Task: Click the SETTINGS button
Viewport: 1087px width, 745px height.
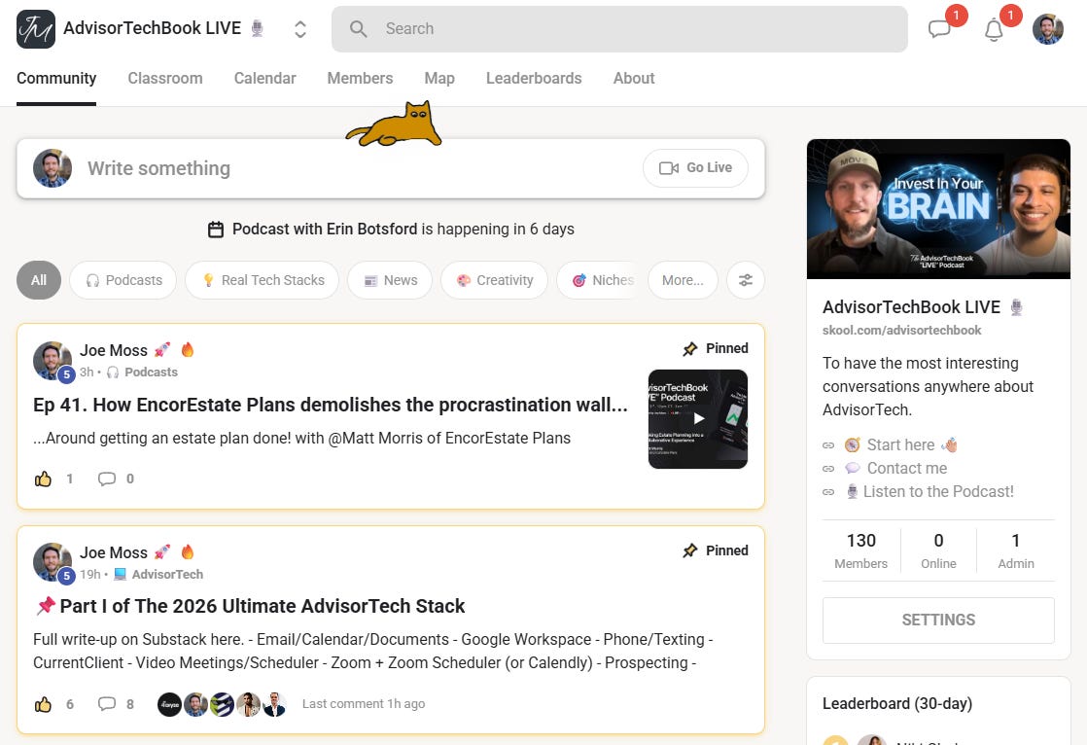Action: pyautogui.click(x=938, y=621)
